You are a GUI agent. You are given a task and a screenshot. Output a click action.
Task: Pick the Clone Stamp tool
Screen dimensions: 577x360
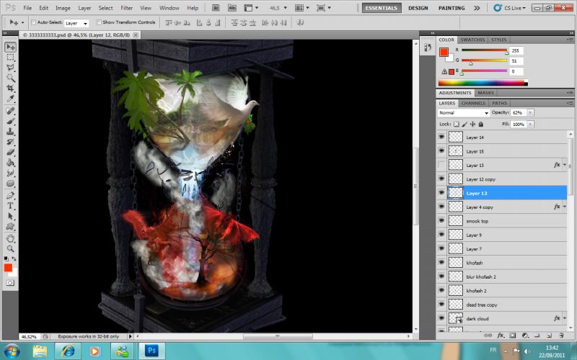[x=11, y=132]
